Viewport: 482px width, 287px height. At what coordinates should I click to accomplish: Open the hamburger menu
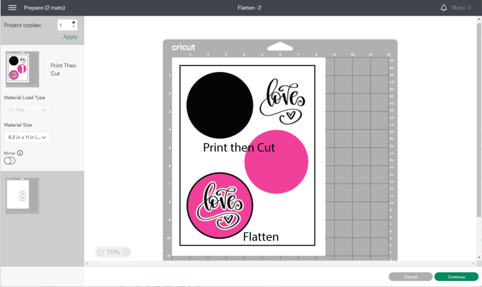[x=13, y=8]
